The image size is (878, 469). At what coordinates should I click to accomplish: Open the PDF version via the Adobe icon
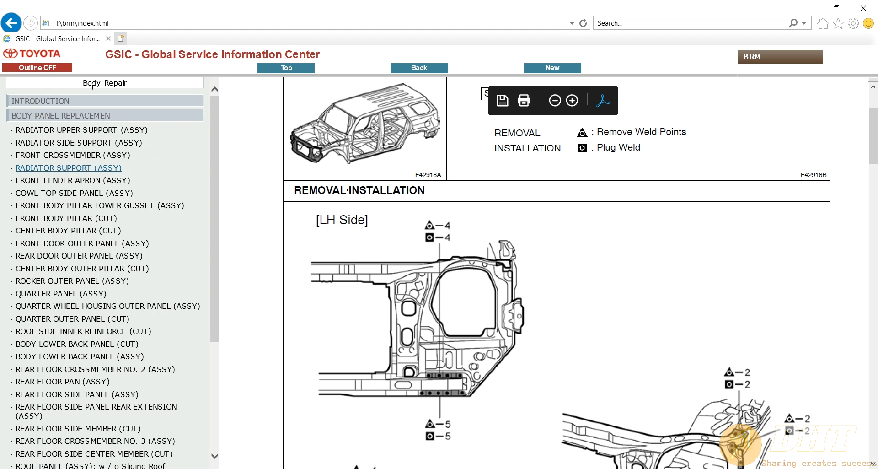603,100
